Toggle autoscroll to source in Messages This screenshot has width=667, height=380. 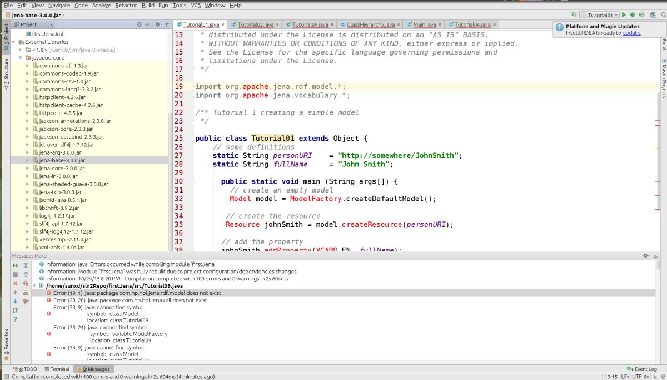(26, 292)
